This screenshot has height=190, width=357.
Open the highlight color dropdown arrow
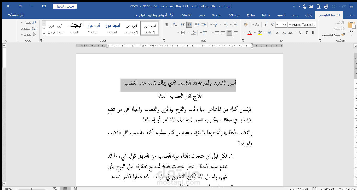255,33
